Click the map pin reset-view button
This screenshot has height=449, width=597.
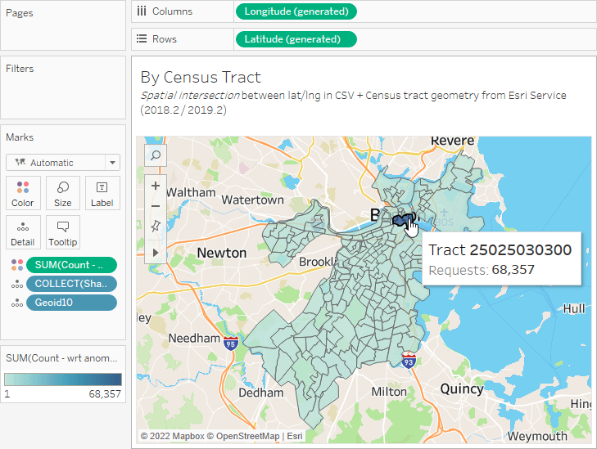[156, 227]
